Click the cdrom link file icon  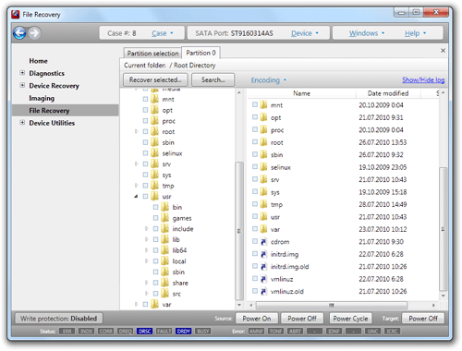(x=263, y=242)
